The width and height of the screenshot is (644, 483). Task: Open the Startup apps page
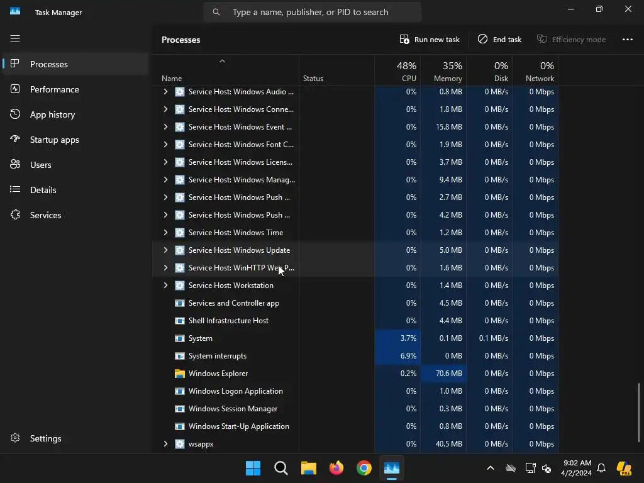click(75, 140)
